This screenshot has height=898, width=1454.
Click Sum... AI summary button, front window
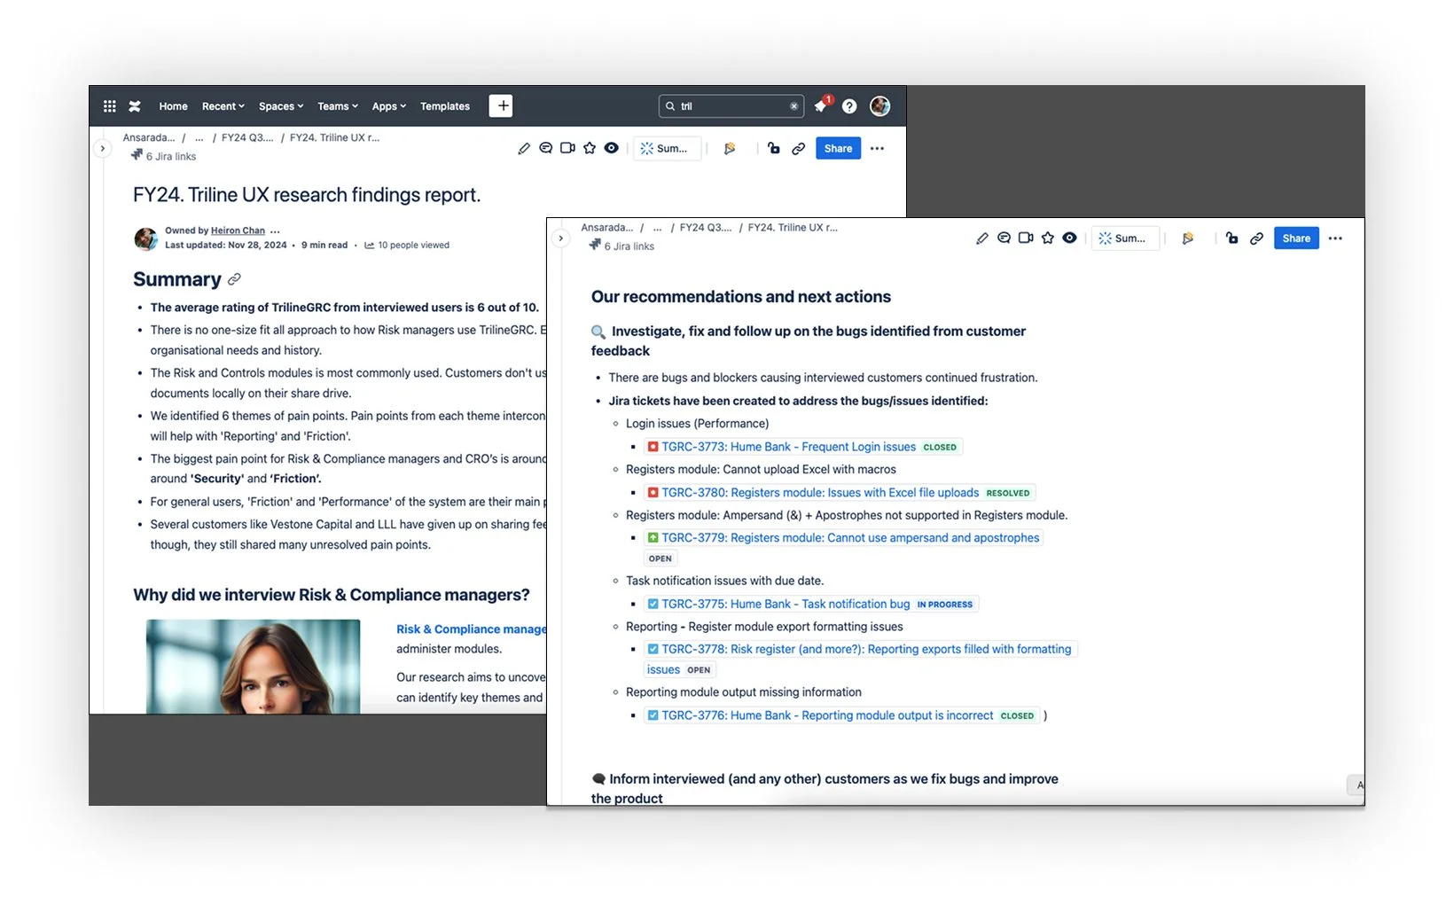(x=1126, y=238)
